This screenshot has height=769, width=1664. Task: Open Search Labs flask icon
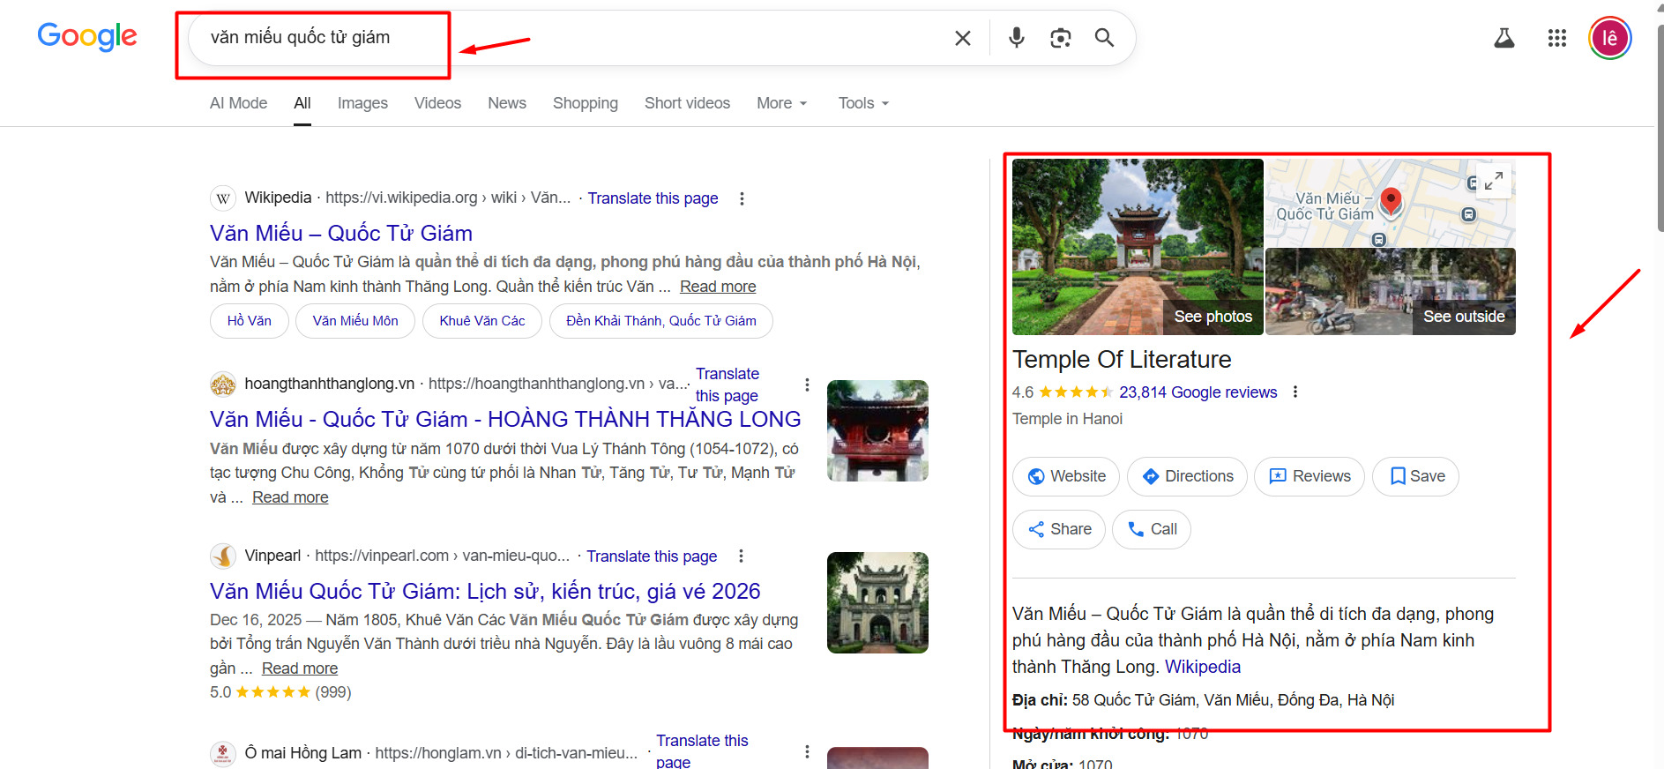1504,38
